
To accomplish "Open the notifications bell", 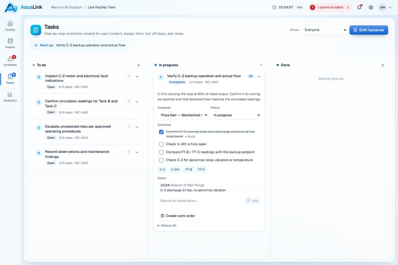I will pyautogui.click(x=359, y=7).
